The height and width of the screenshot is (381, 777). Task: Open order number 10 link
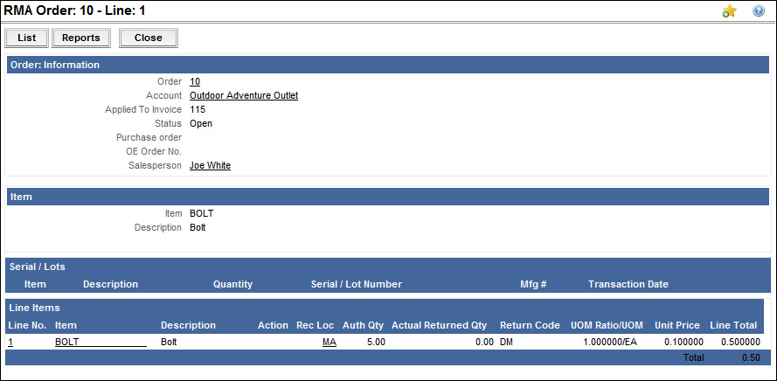tap(195, 81)
